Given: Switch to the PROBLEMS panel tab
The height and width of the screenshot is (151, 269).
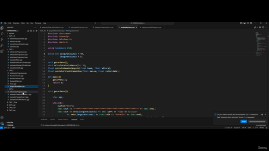Looking at the screenshot, I should (x=44, y=119).
